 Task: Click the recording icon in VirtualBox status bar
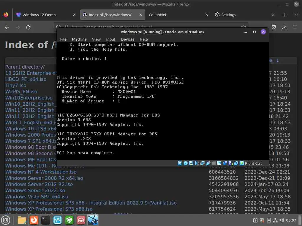225,163
